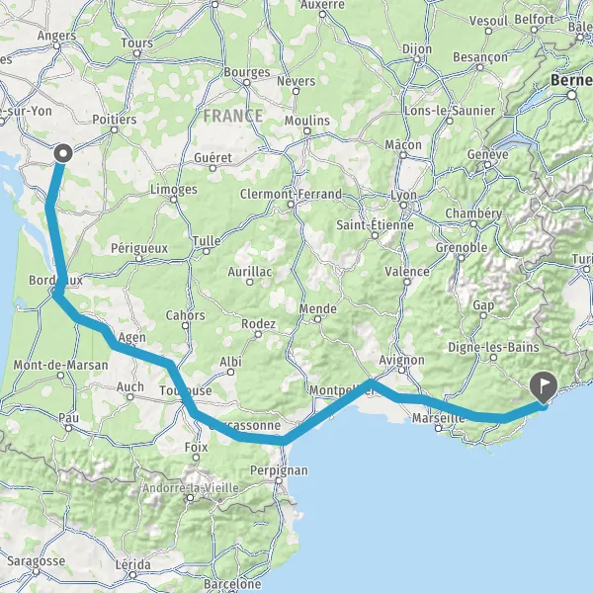The image size is (593, 593).
Task: Click the route start circle marker
Action: point(63,153)
